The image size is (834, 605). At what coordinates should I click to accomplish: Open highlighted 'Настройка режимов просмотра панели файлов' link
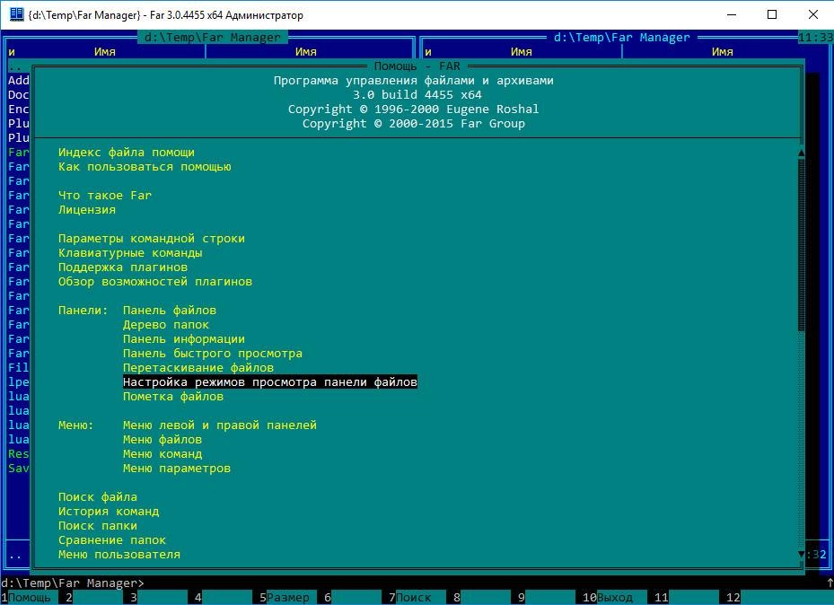click(270, 382)
